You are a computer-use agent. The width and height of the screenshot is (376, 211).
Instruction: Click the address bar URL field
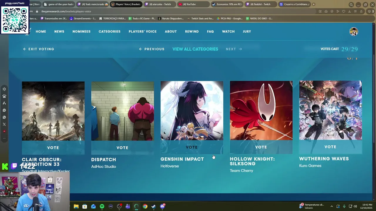pos(176,11)
